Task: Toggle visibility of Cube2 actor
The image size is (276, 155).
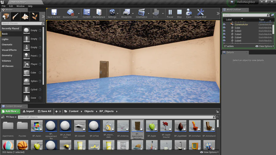Action: click(224, 31)
